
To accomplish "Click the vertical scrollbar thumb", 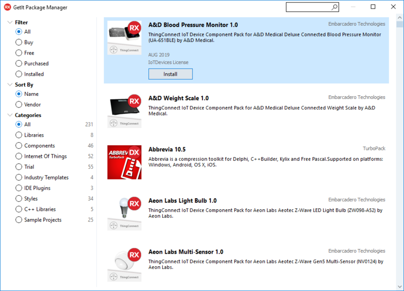I will pyautogui.click(x=399, y=24).
